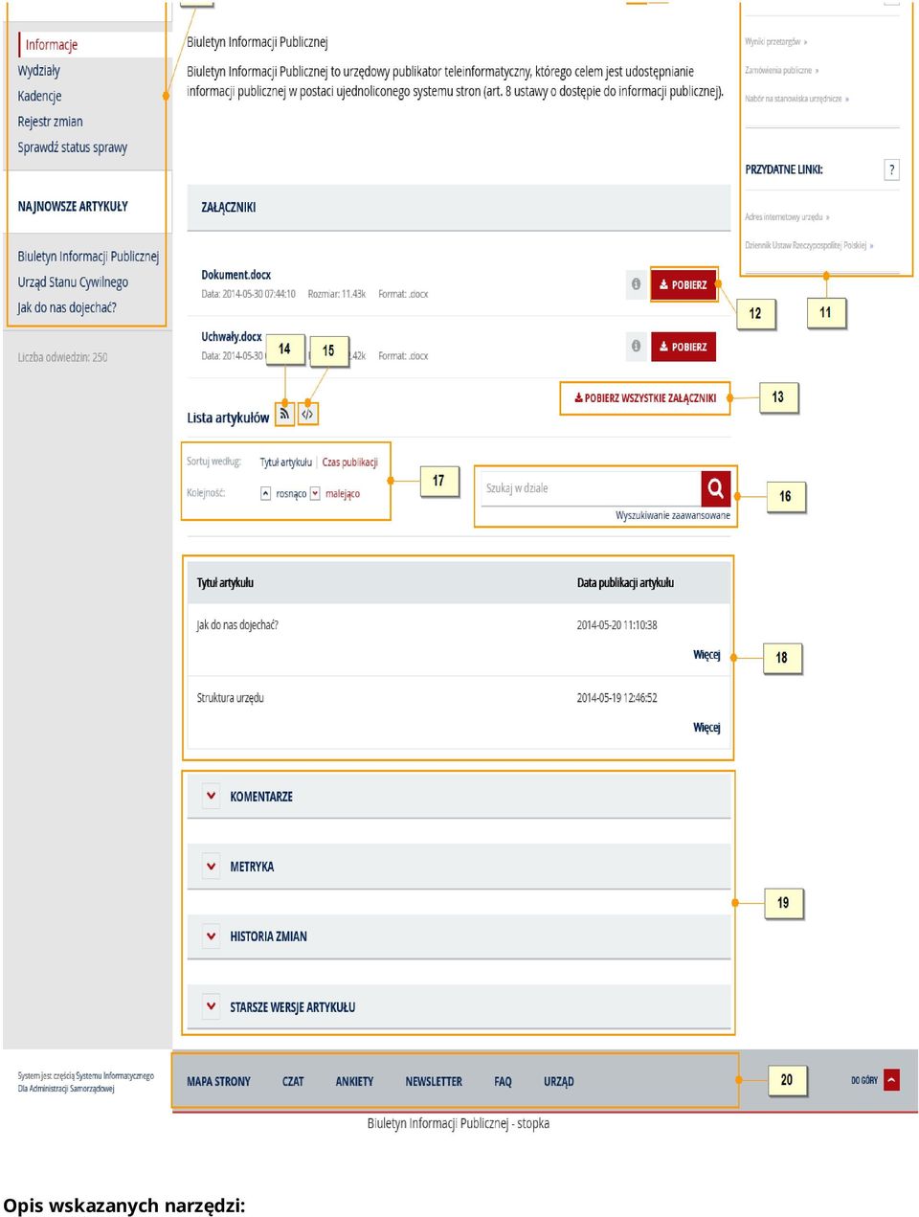Open sidebar article Jak do nas dojechać?
This screenshot has width=919, height=1217.
(x=67, y=307)
